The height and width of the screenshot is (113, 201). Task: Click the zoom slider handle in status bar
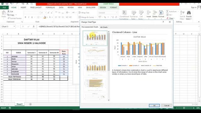pos(184,108)
